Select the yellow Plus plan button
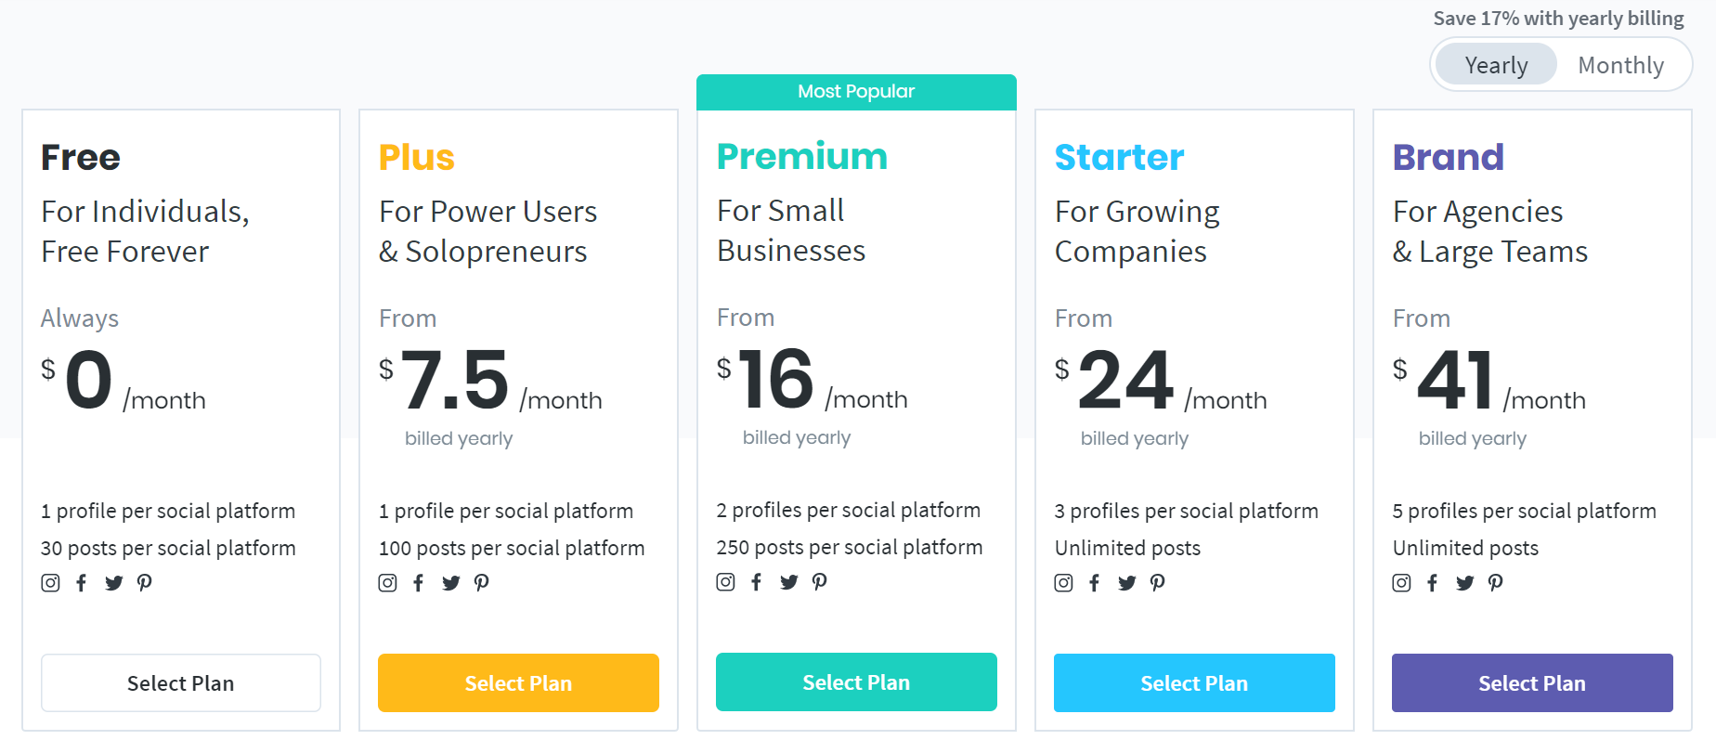Viewport: 1716px width, 753px height. pos(518,683)
